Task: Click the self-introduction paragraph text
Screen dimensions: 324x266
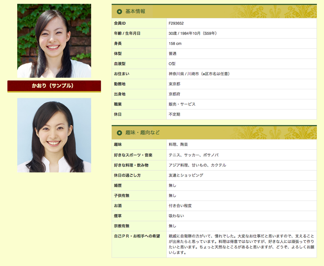Action: [240, 244]
